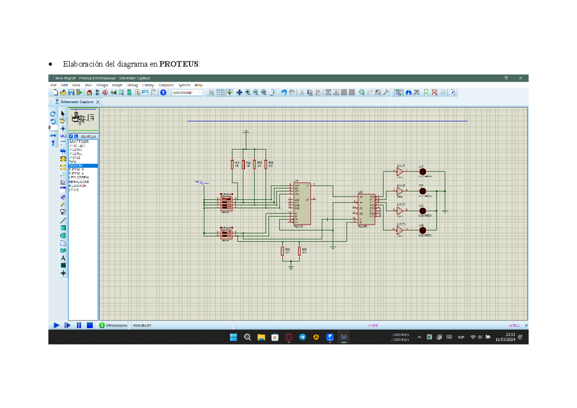Select LED-GREEN in the devices list

pos(79,177)
